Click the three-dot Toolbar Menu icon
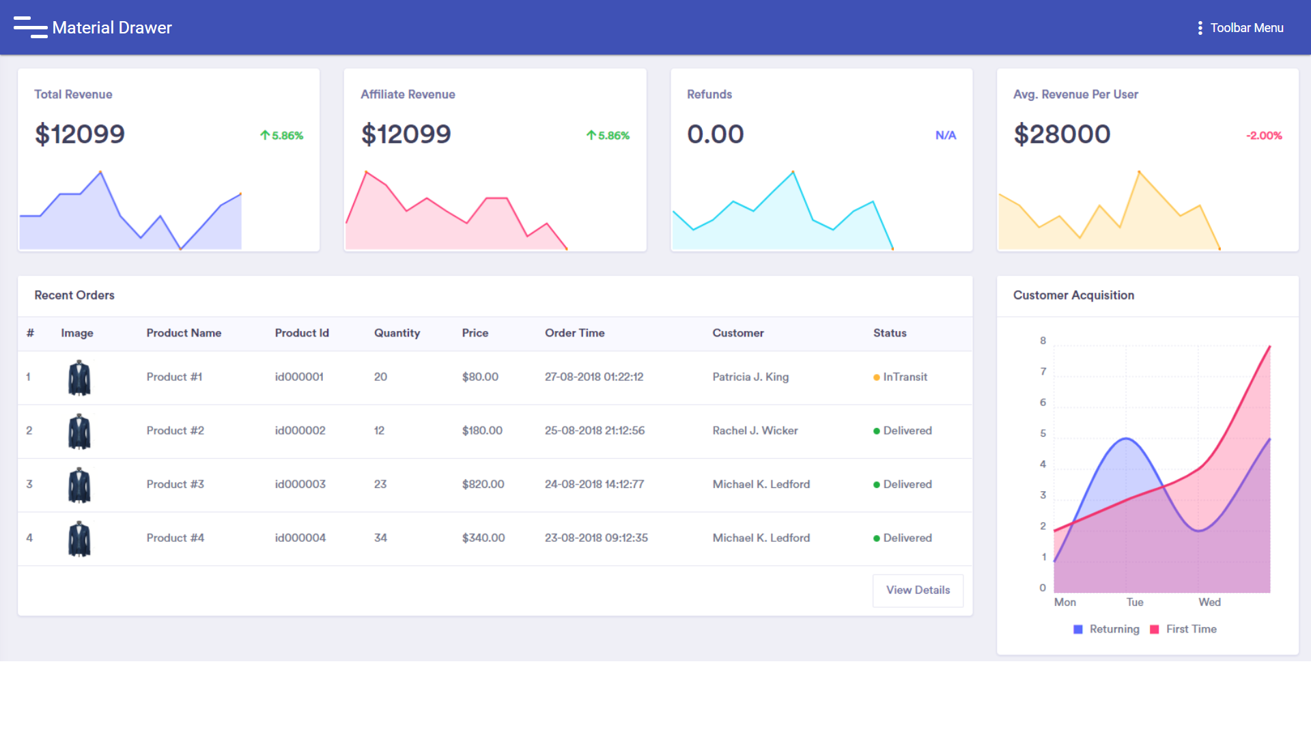The image size is (1311, 737). click(1200, 28)
